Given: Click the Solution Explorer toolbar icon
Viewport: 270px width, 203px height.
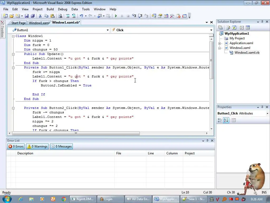Looking at the screenshot, I should (154, 16).
